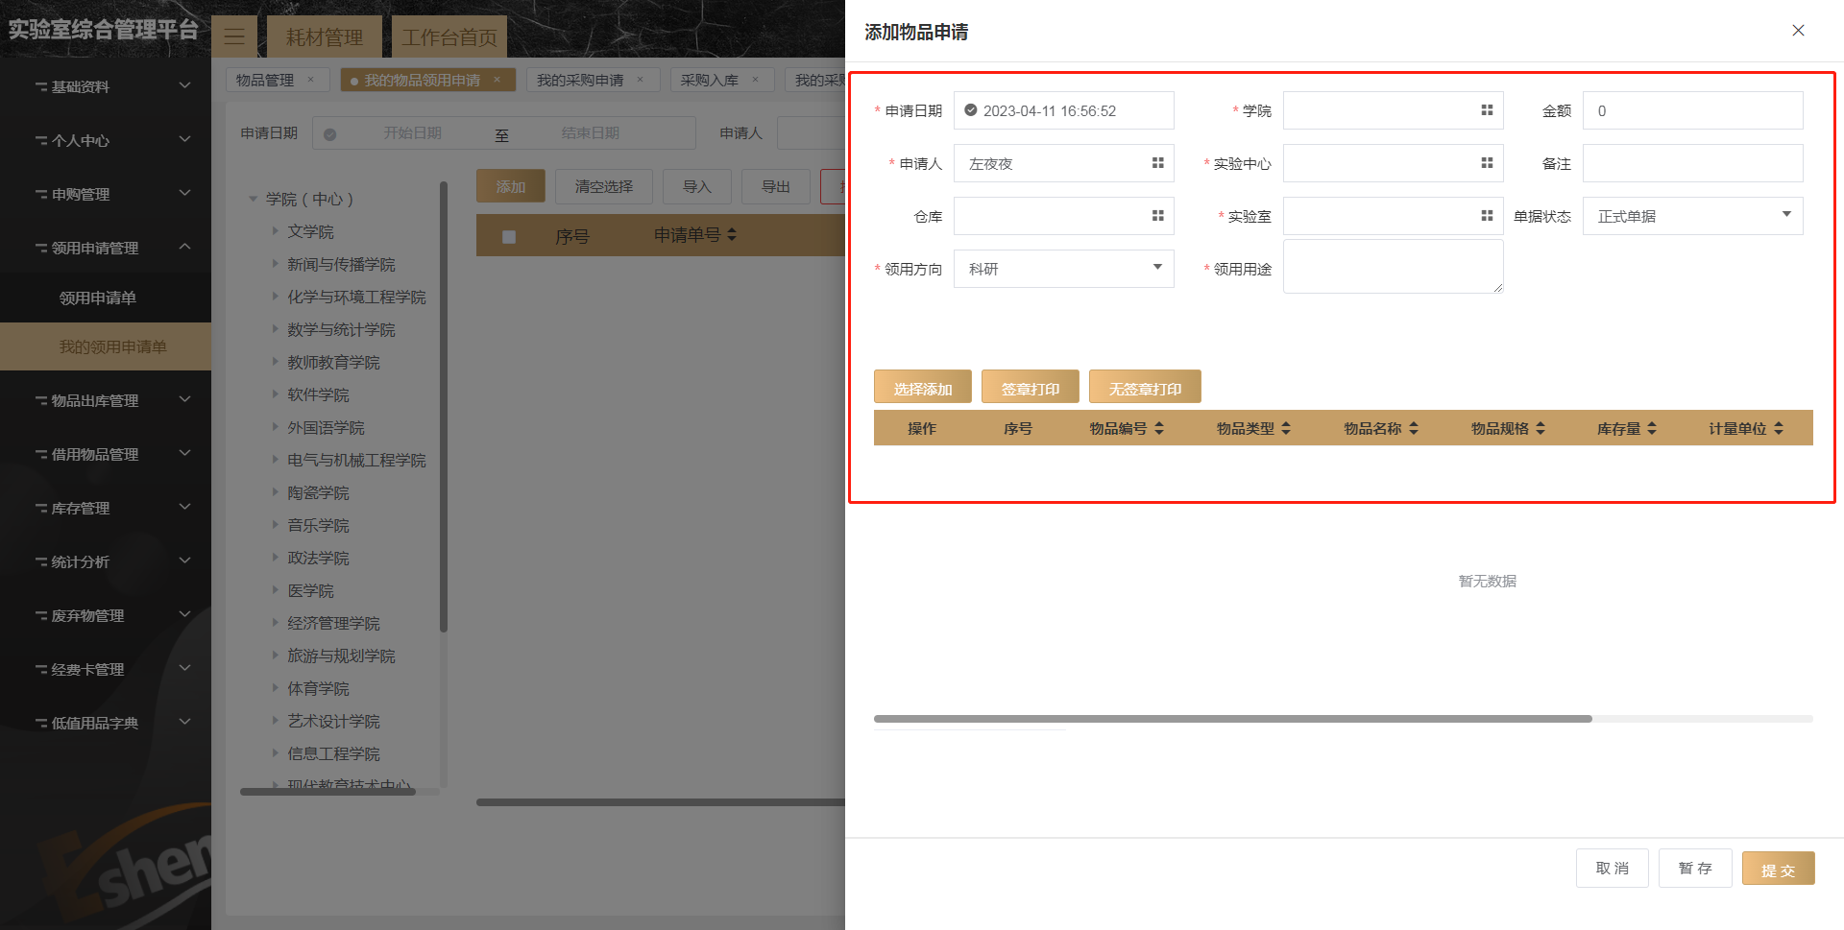This screenshot has width=1844, height=930.
Task: Open the 申请人 selector grid icon
Action: pyautogui.click(x=1157, y=163)
